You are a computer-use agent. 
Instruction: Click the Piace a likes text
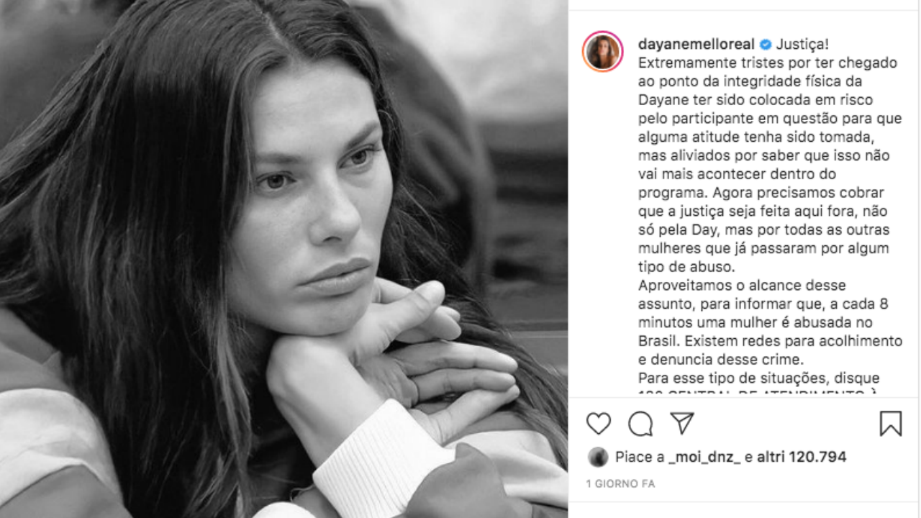640,457
